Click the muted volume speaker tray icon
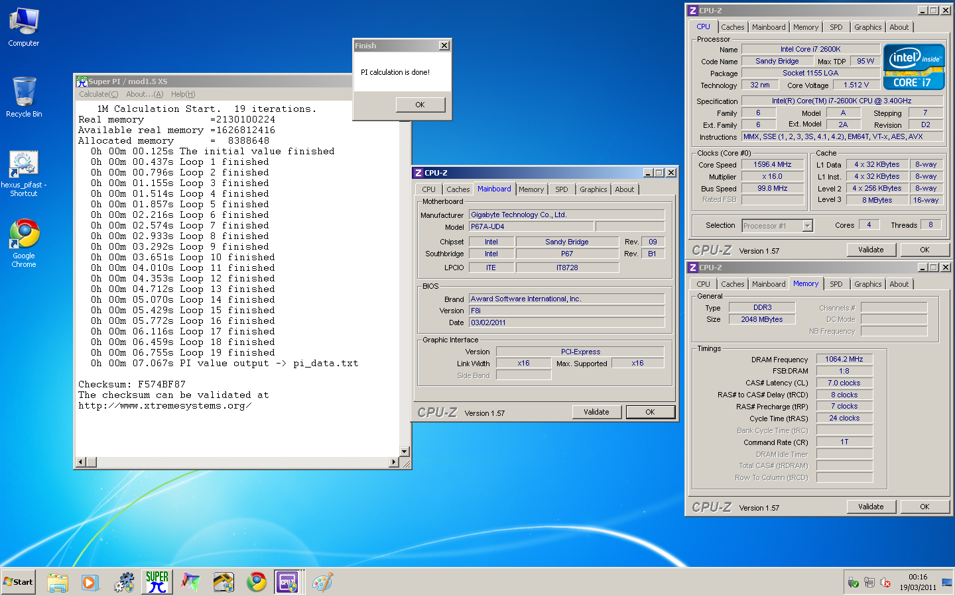955x596 pixels. 885,583
